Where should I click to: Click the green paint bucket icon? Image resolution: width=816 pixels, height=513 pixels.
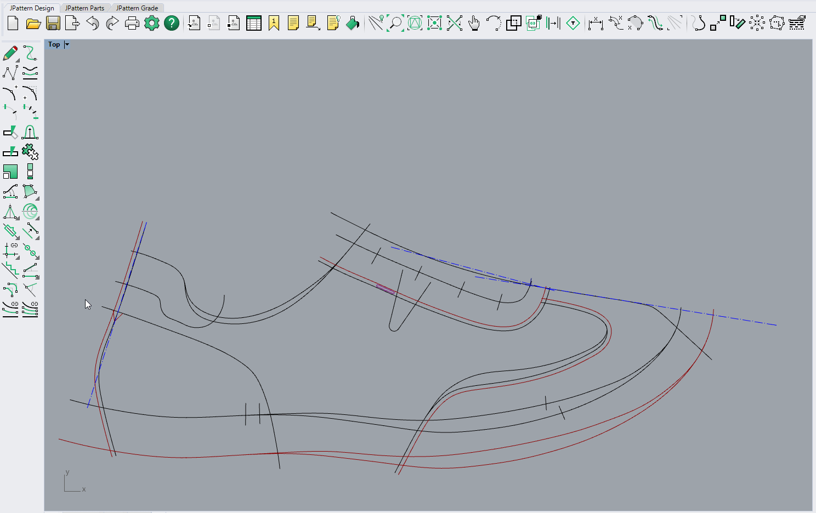pyautogui.click(x=353, y=23)
